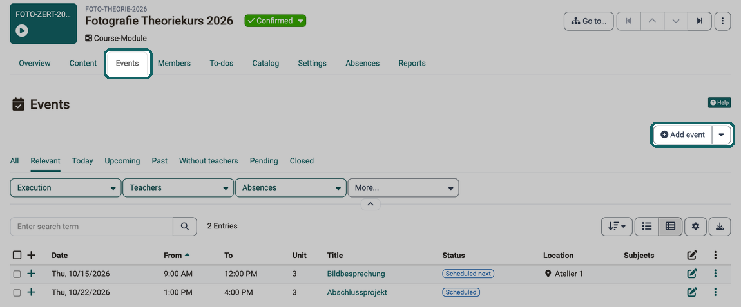
Task: Go to next element down arrow
Action: tap(676, 21)
